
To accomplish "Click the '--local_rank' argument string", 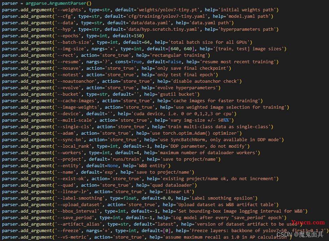I will (x=73, y=146).
